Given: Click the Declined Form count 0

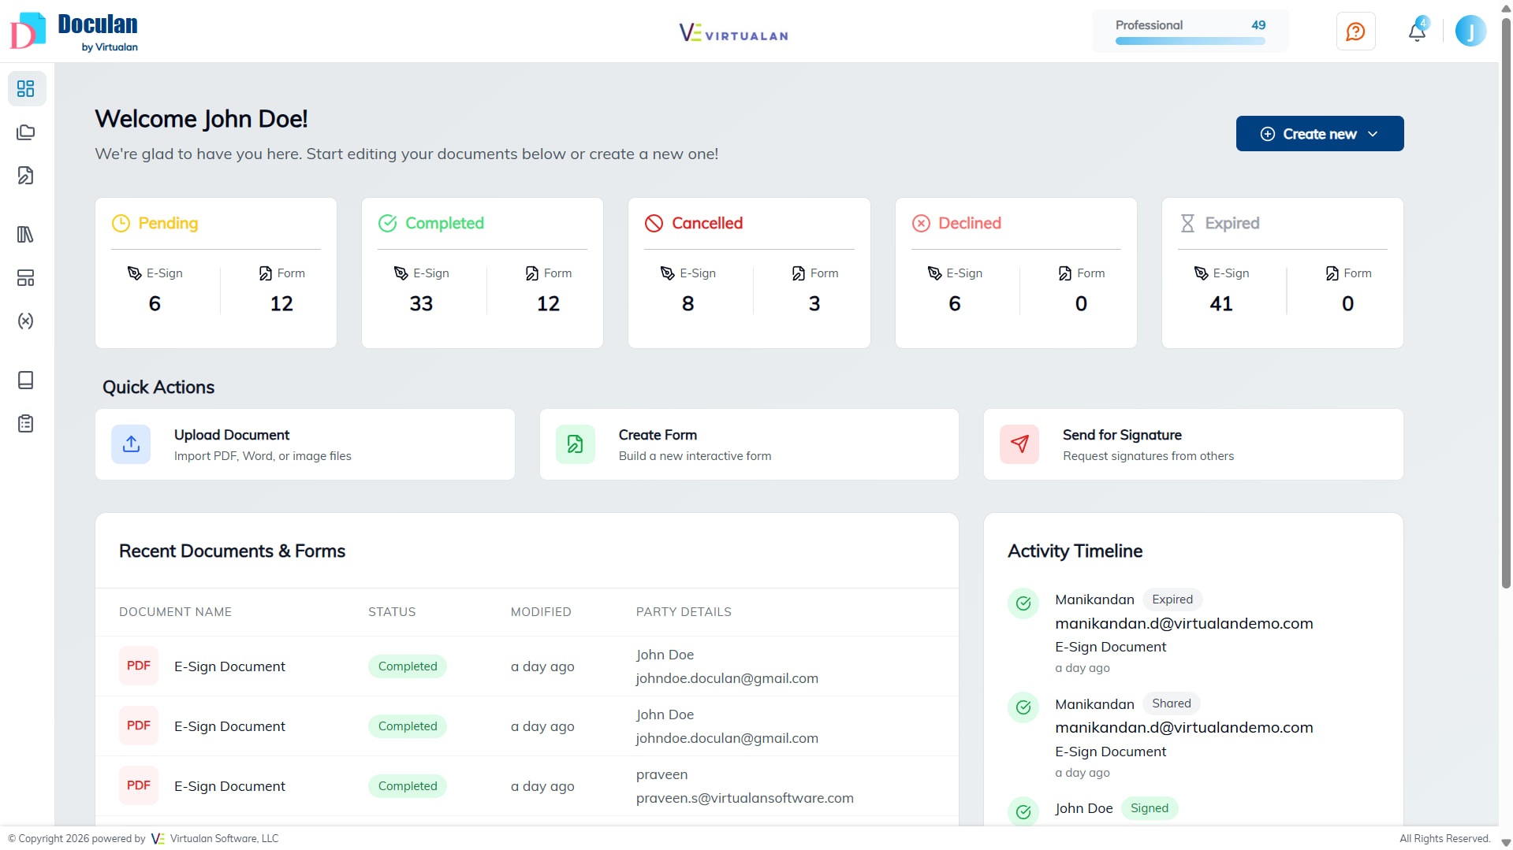Looking at the screenshot, I should [x=1081, y=303].
